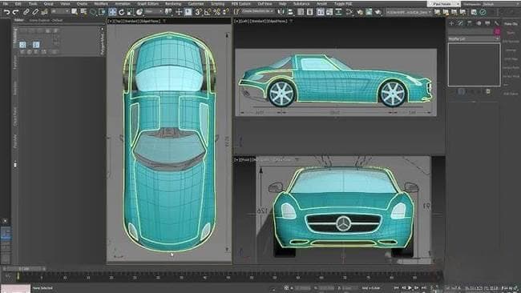Open the Modifiers menu

tap(101, 4)
